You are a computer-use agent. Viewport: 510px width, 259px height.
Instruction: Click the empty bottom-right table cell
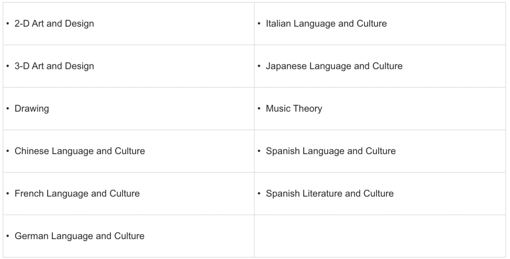[x=380, y=236]
